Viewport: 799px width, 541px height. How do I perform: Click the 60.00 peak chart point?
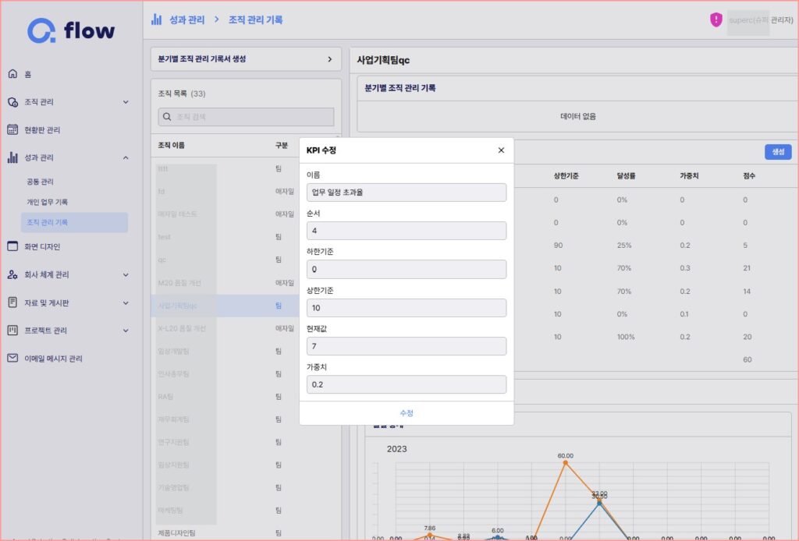coord(565,462)
